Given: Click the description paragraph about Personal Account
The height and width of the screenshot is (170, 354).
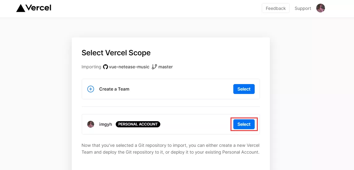Looking at the screenshot, I should coord(171,149).
